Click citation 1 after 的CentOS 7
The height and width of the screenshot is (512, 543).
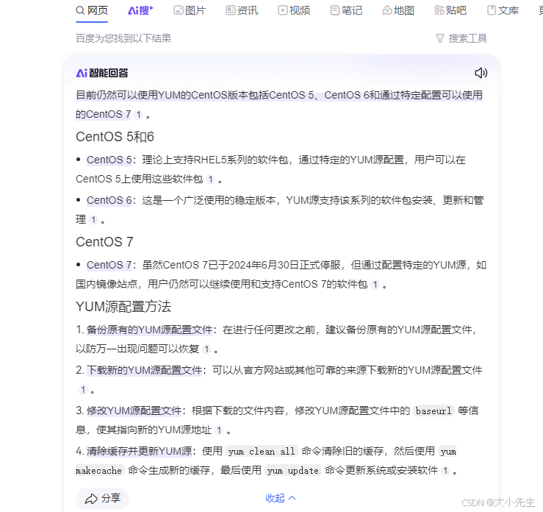pos(139,115)
